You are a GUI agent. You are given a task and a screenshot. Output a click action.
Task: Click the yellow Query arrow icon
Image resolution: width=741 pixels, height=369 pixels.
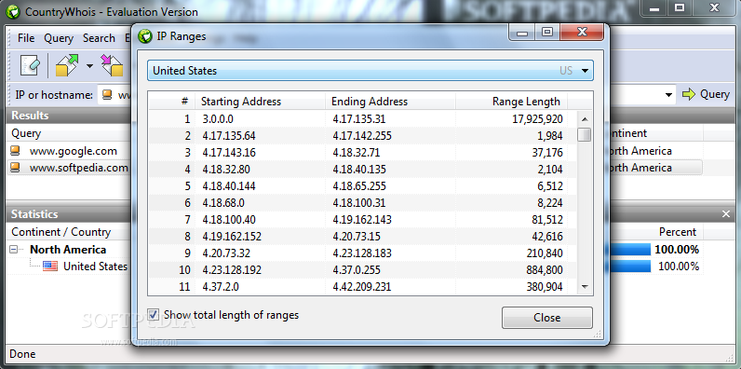point(689,94)
